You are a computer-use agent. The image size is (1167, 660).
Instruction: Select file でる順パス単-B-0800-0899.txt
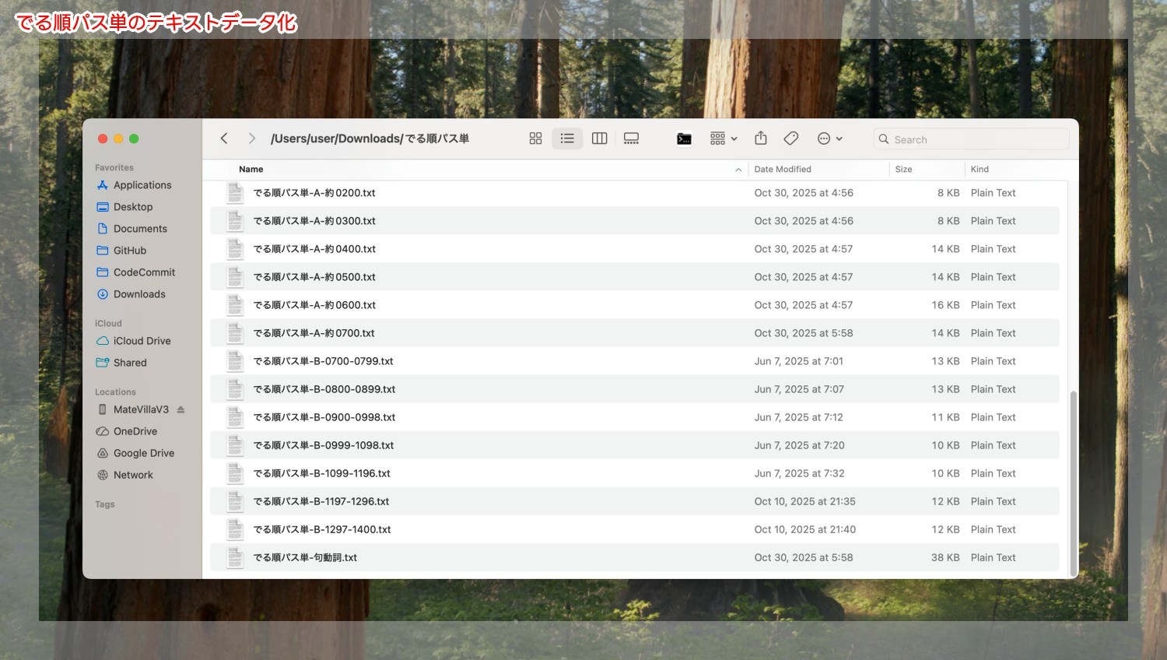click(324, 389)
